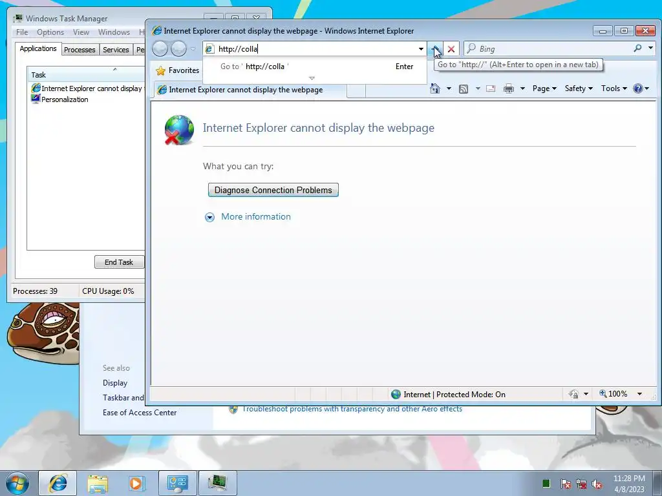Click the muted volume tray icon
The width and height of the screenshot is (662, 496).
point(597,484)
